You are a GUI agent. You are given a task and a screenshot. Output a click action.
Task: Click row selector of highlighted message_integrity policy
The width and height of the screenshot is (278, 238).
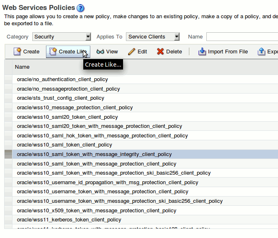coord(8,154)
